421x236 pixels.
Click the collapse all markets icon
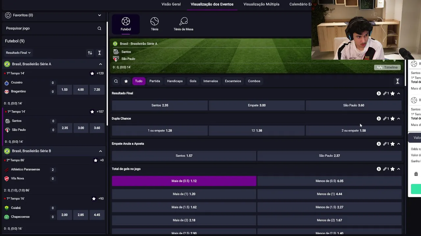tap(397, 81)
